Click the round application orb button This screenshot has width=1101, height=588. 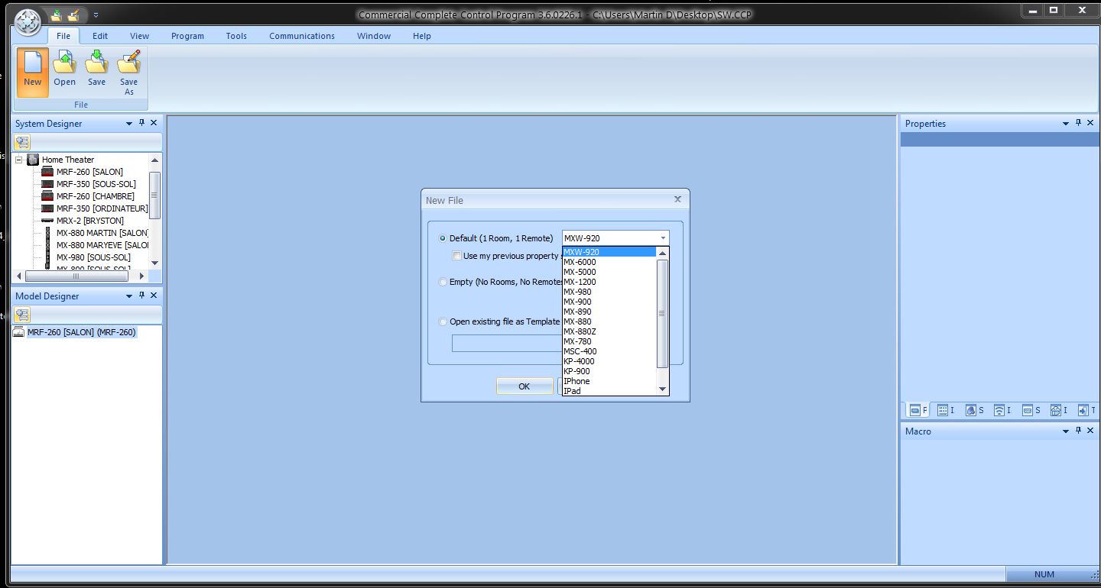pyautogui.click(x=28, y=21)
